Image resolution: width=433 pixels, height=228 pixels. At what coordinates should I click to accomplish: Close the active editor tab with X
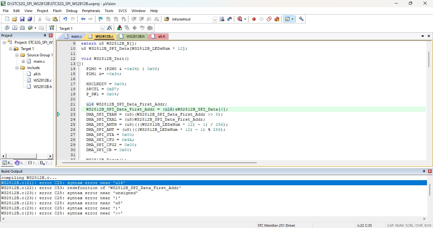tap(429, 36)
